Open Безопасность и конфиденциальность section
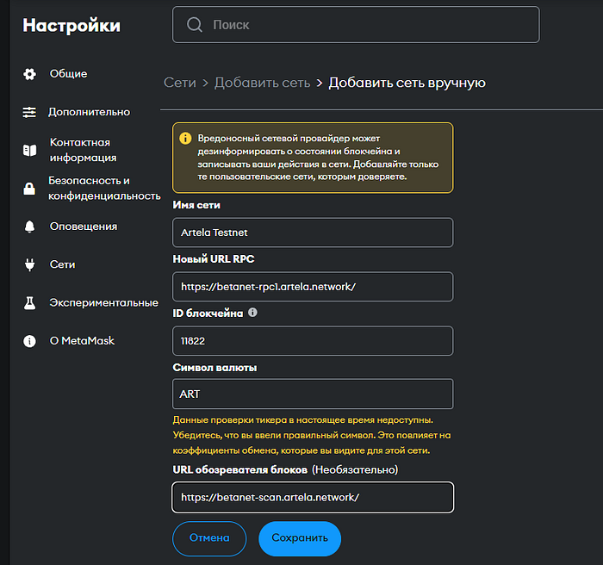603x565 pixels. [x=104, y=188]
